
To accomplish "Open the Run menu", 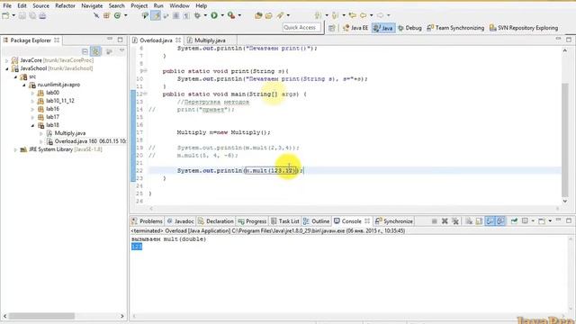I will (x=158, y=6).
